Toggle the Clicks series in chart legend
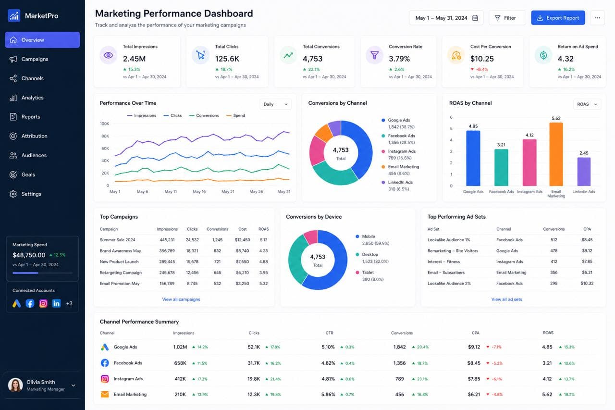 pyautogui.click(x=172, y=115)
